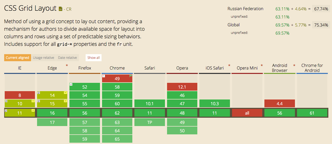332x144 pixels.
Task: Click the asterisk next to Opera Mini
Action: point(262,65)
